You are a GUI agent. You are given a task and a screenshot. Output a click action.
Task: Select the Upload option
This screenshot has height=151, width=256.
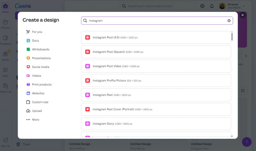pos(37,111)
